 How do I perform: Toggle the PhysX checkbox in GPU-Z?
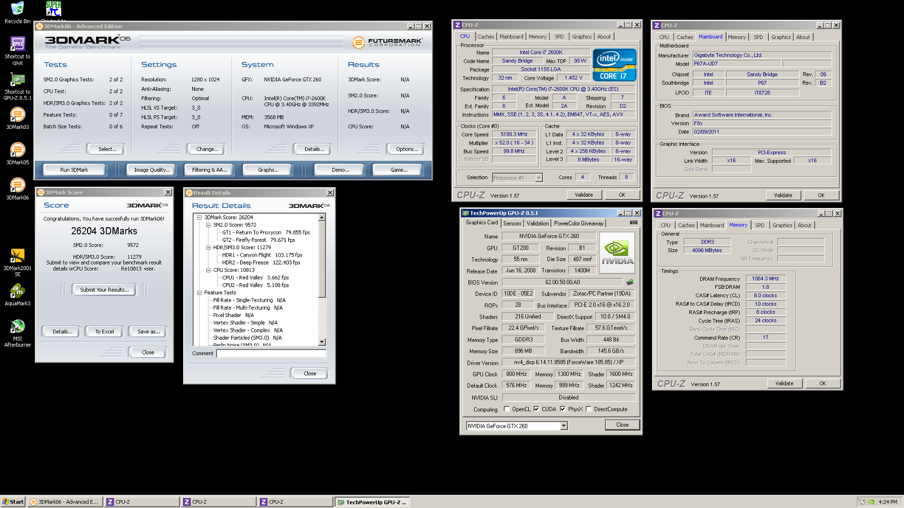point(563,409)
